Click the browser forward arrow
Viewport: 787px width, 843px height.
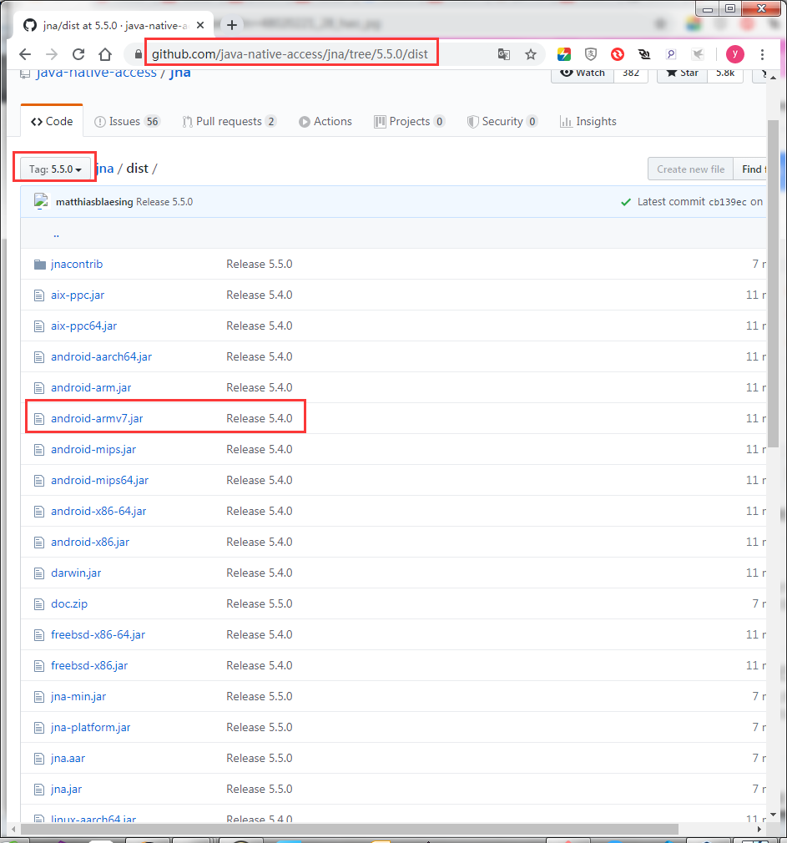tap(52, 54)
